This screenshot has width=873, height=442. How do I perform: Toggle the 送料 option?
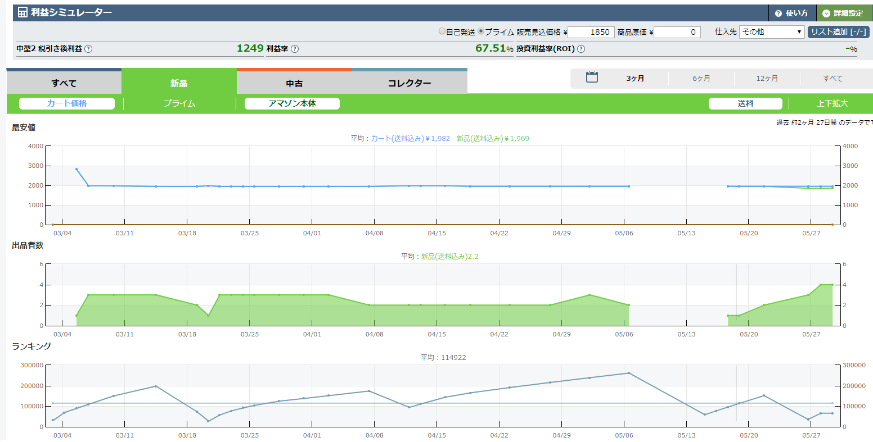click(745, 103)
